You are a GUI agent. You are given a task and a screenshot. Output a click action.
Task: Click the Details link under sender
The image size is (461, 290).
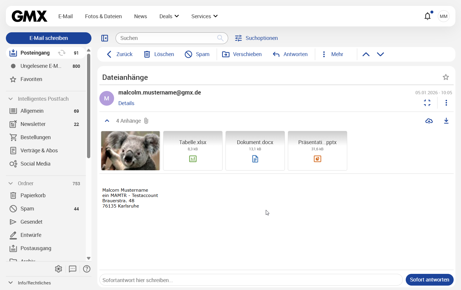coord(126,103)
